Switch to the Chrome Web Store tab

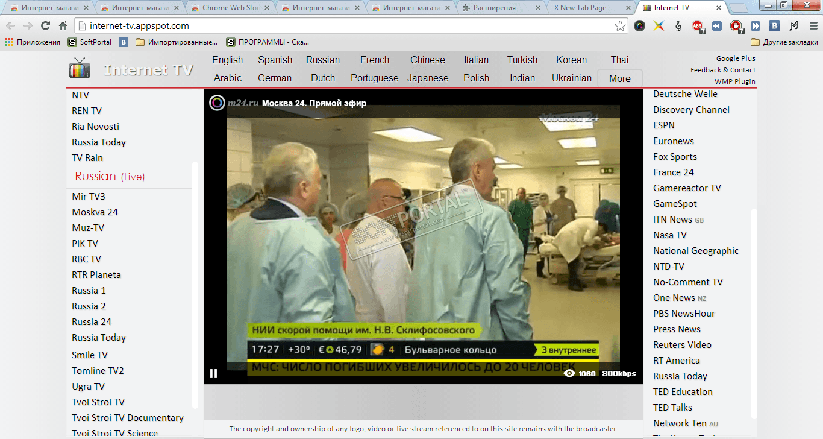coord(231,8)
